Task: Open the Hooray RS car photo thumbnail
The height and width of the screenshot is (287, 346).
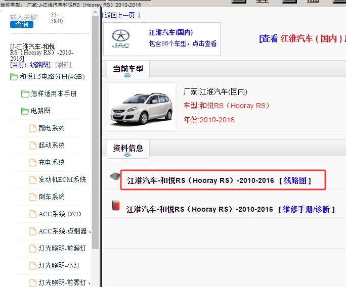Action: 141,107
